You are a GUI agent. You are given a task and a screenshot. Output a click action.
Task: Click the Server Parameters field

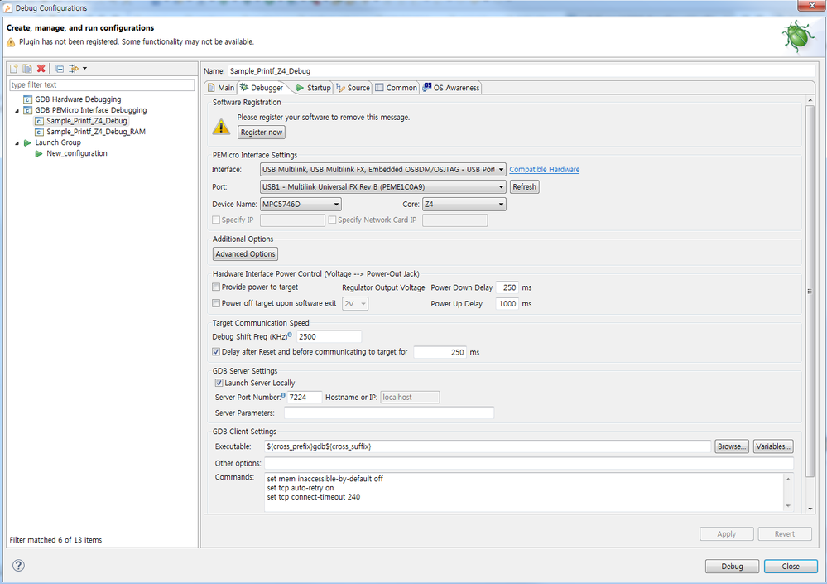click(x=389, y=413)
